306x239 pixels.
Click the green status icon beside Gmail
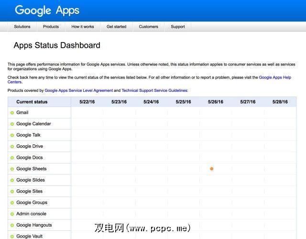12,113
